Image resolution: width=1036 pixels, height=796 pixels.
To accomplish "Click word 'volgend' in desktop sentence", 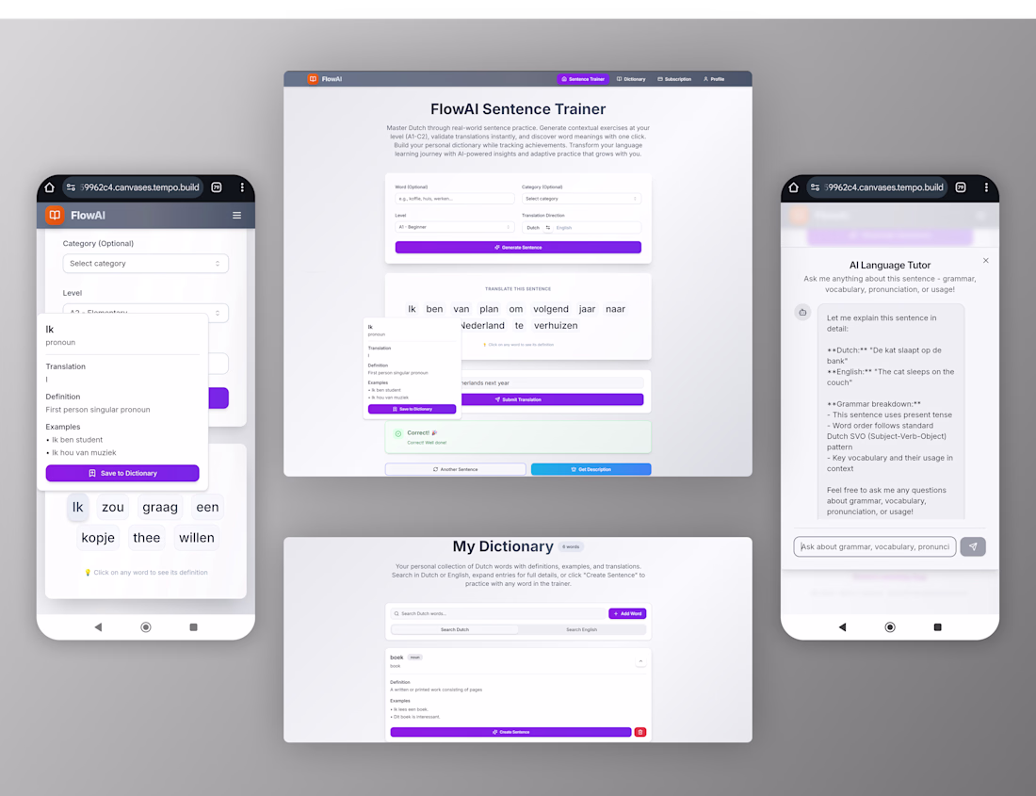I will pyautogui.click(x=551, y=309).
